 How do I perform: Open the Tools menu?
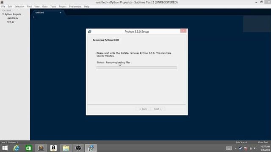tap(53, 7)
